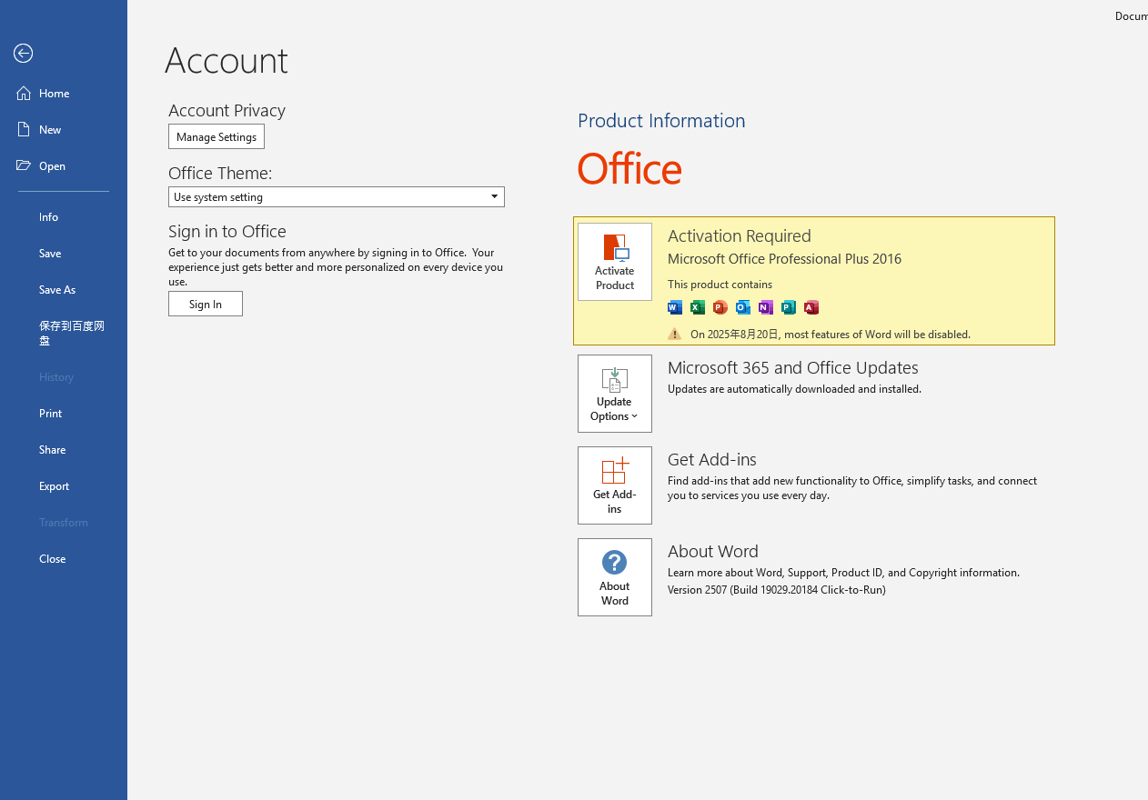Click the Publisher app icon
Screen dimensions: 1148x800
click(789, 307)
